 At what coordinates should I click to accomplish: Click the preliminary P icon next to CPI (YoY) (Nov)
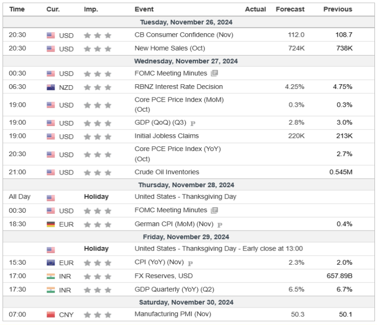click(190, 263)
